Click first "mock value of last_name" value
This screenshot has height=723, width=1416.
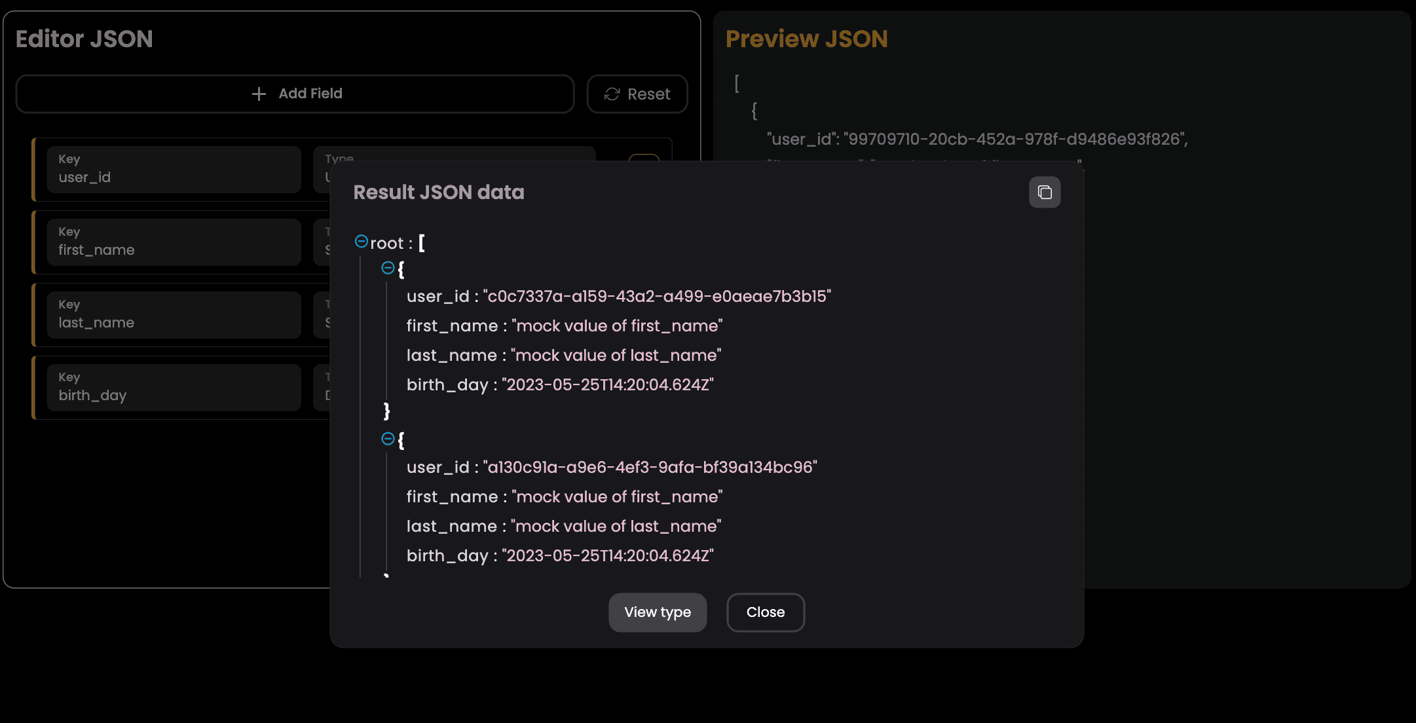616,356
